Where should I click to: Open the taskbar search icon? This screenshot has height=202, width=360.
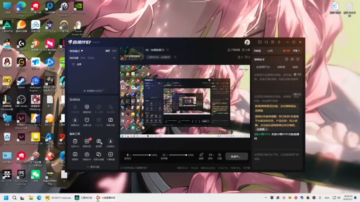tap(14, 198)
